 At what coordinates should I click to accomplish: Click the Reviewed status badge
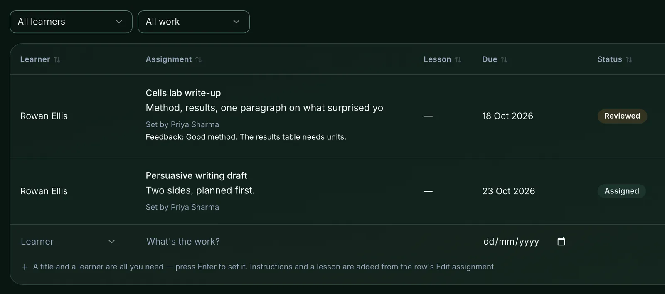coord(622,116)
